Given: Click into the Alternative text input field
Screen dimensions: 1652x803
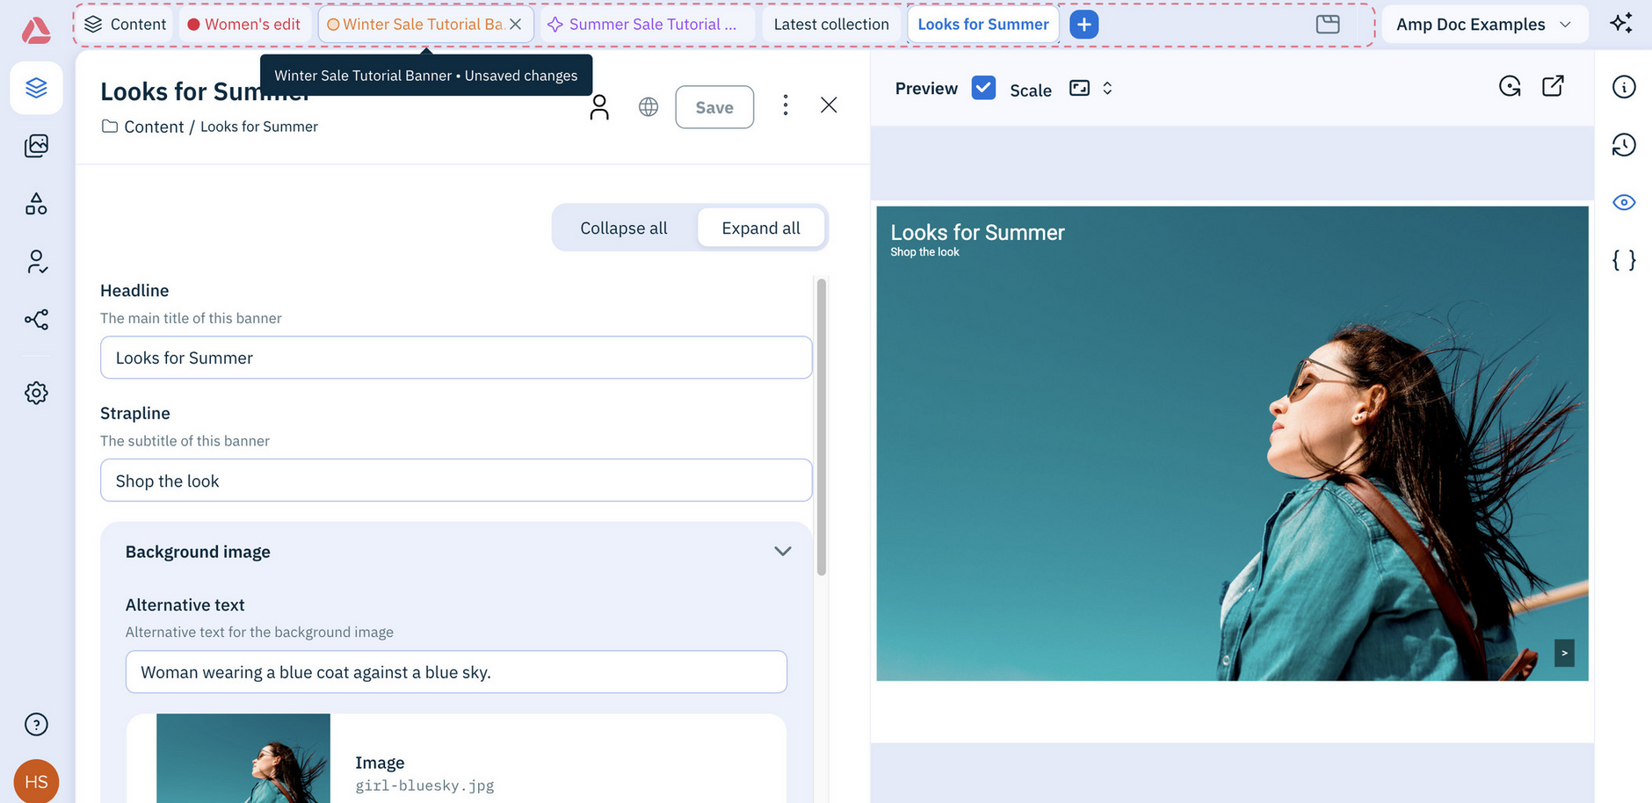Looking at the screenshot, I should coord(456,672).
